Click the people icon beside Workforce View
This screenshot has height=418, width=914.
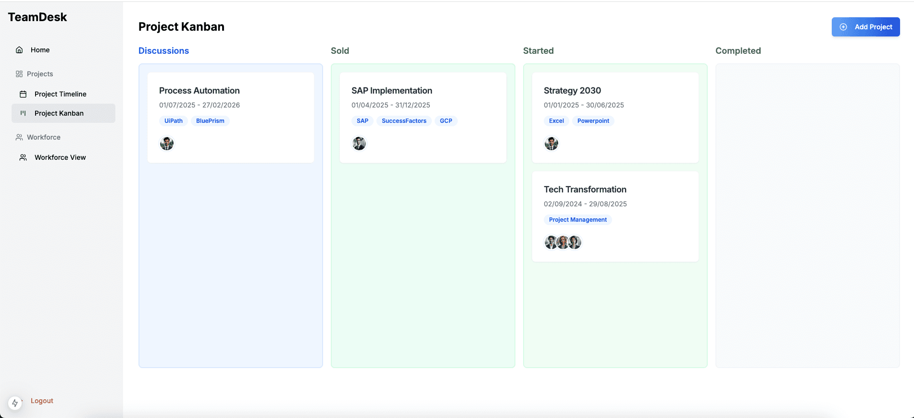[x=23, y=157]
